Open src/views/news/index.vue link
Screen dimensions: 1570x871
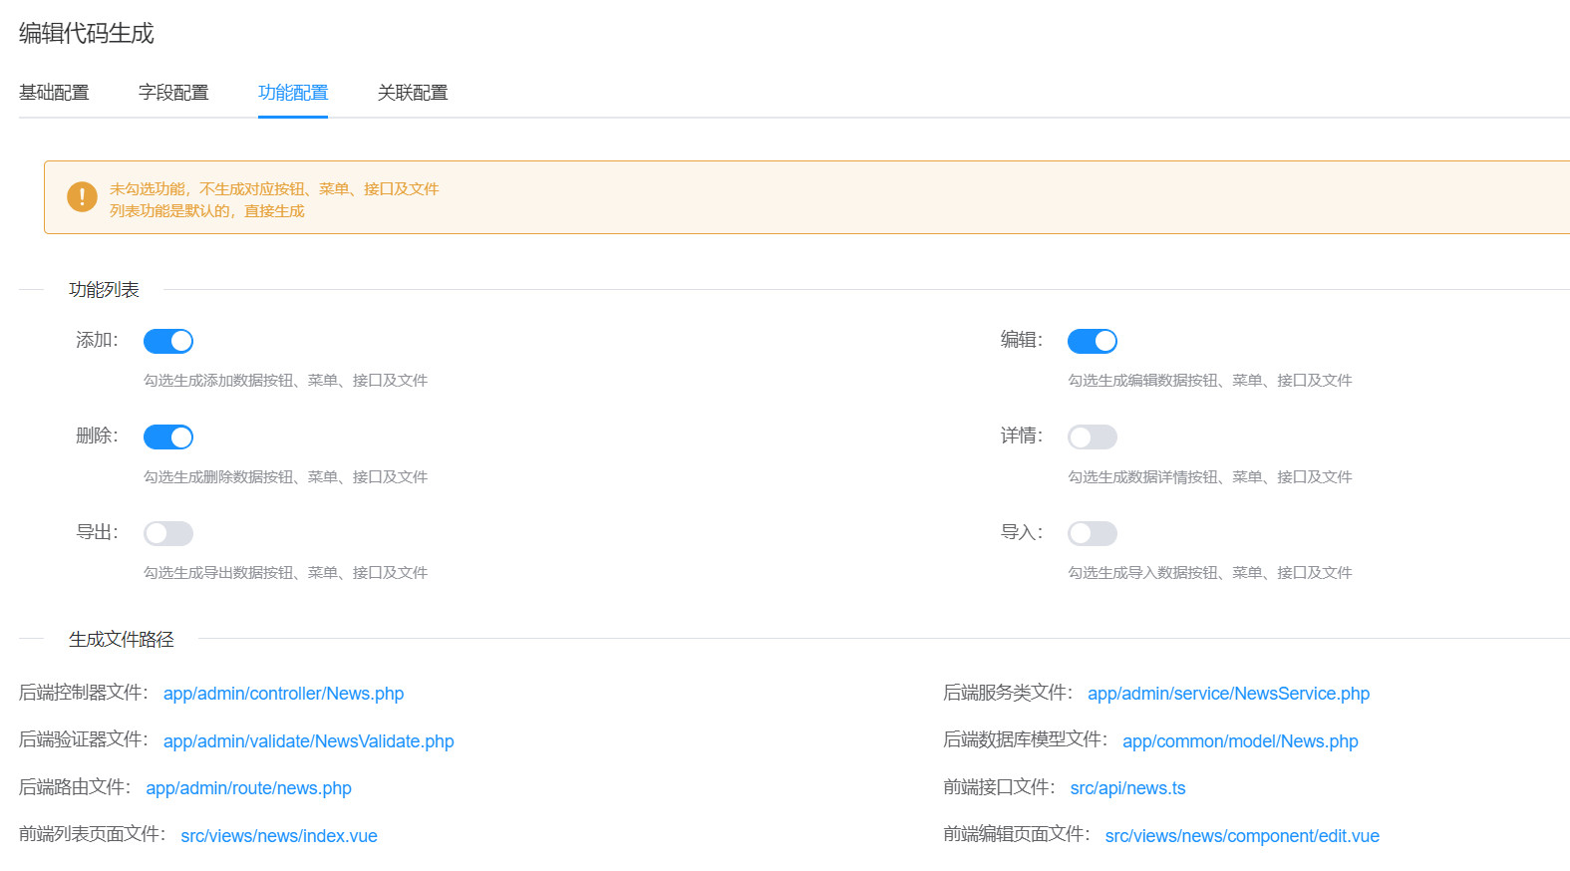pyautogui.click(x=279, y=836)
